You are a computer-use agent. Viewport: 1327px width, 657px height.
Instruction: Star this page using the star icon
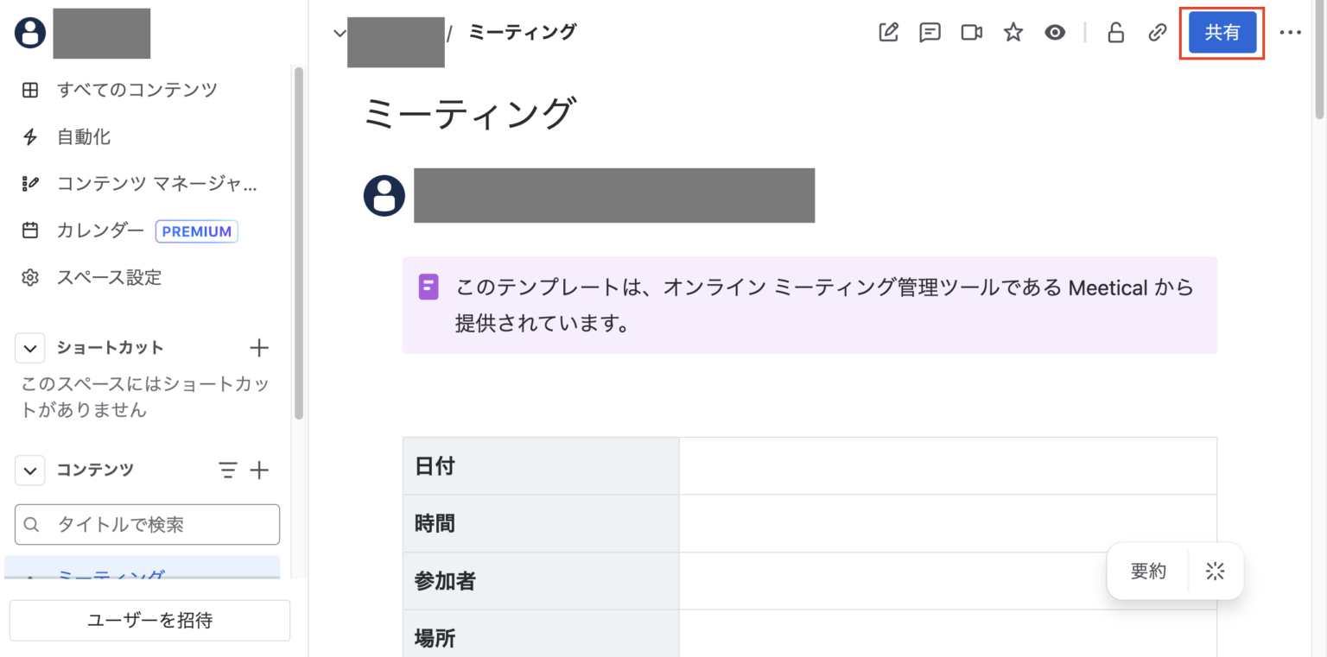coord(1013,32)
